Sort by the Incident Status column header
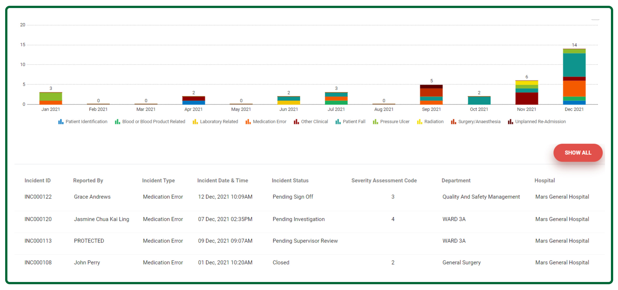 [290, 180]
